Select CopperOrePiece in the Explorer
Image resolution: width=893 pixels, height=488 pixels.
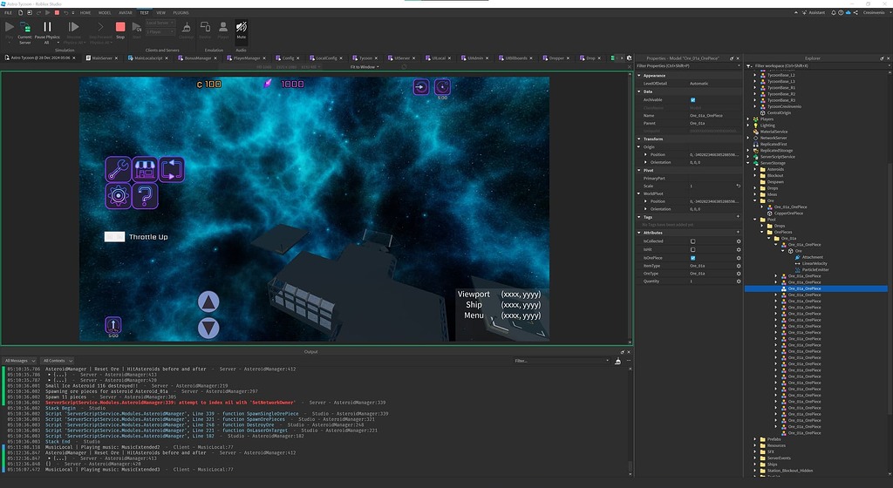pos(788,213)
